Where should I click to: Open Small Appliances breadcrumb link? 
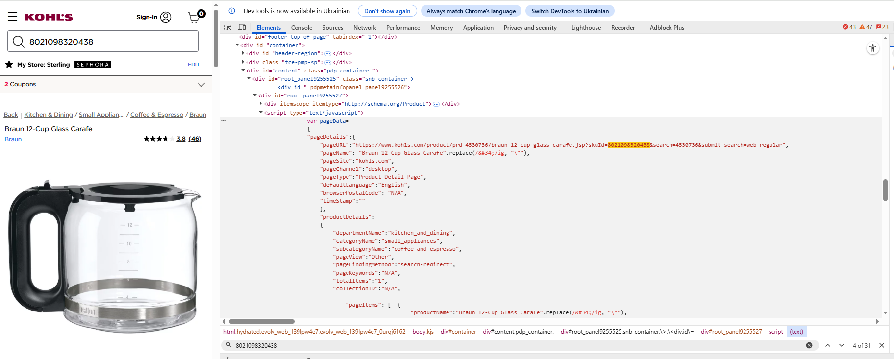(x=101, y=115)
